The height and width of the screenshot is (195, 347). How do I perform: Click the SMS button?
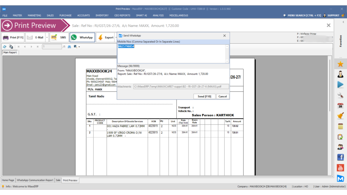tap(59, 37)
